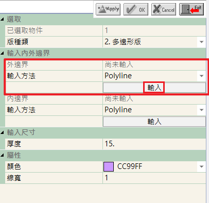The image size is (209, 203).
Task: Click the outer boundary 輸入 button
Action: [x=154, y=88]
